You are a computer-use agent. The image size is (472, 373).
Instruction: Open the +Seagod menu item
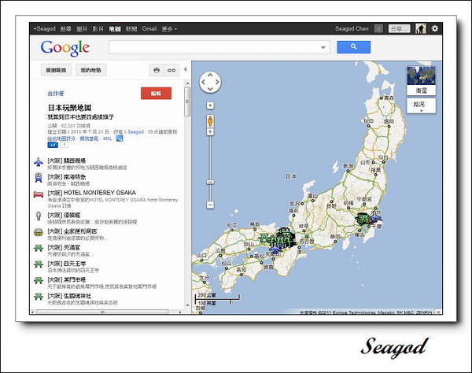pyautogui.click(x=44, y=28)
